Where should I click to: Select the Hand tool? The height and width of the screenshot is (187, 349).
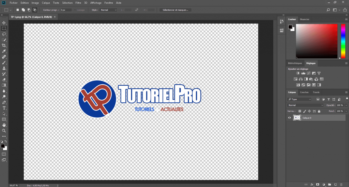pos(4,125)
